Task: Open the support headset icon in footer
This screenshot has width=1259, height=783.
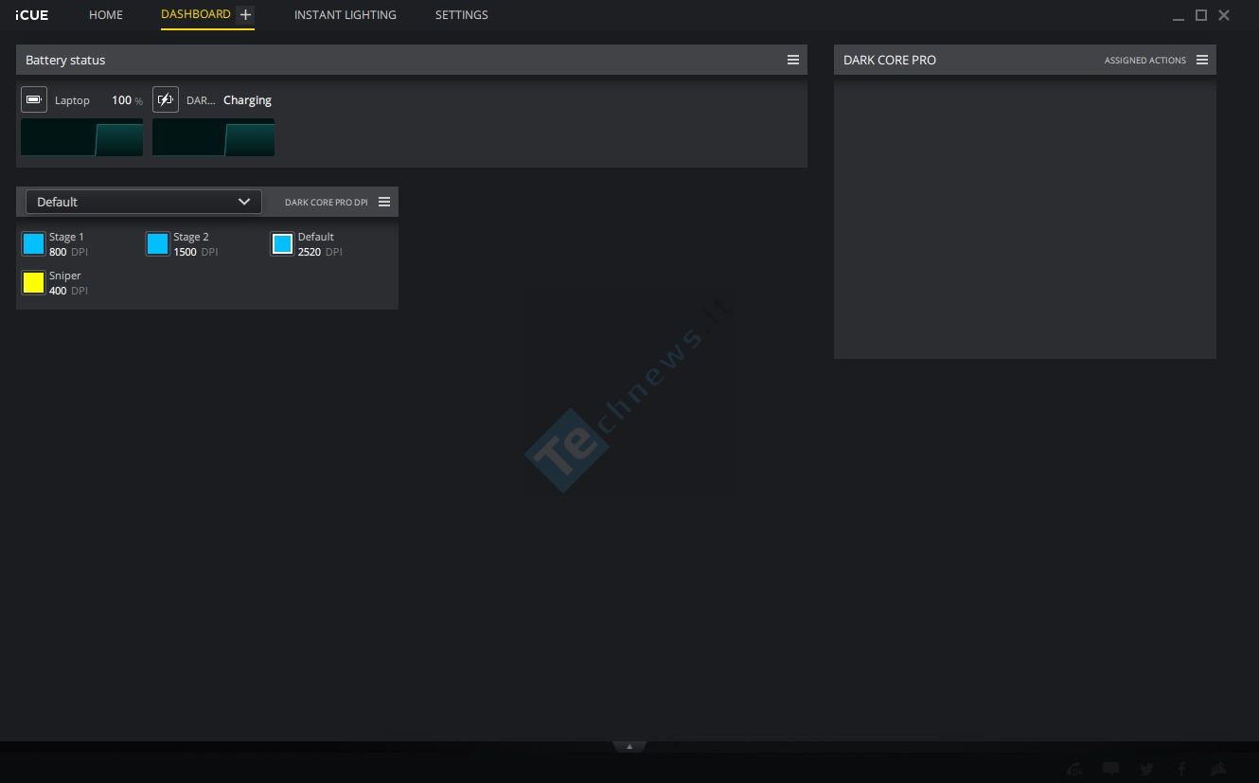Action: pyautogui.click(x=1074, y=769)
